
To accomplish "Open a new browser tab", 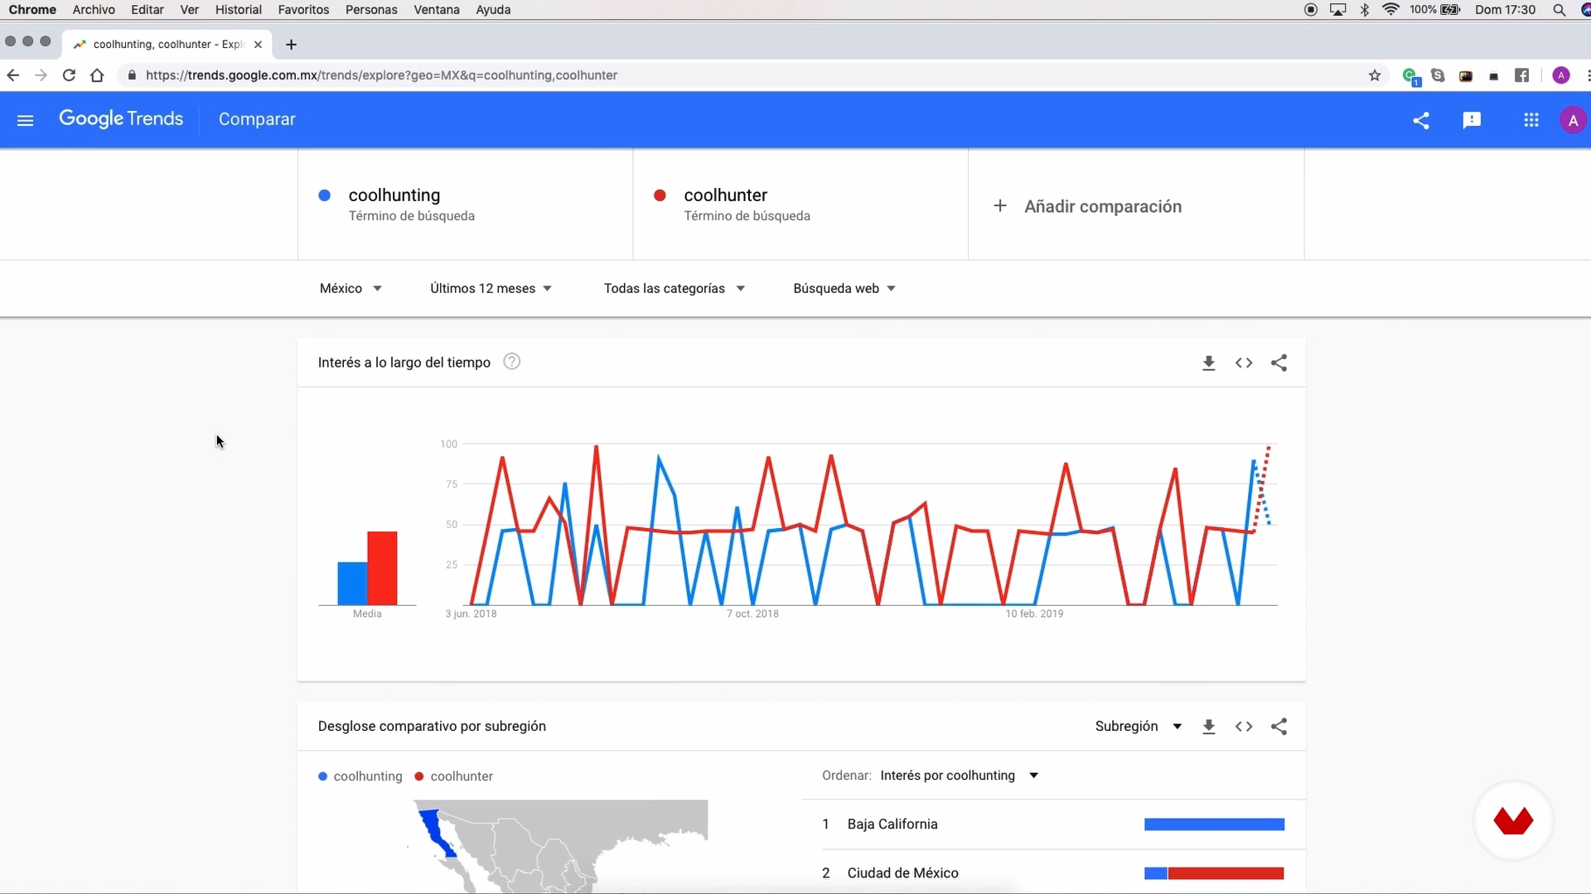I will tap(291, 45).
